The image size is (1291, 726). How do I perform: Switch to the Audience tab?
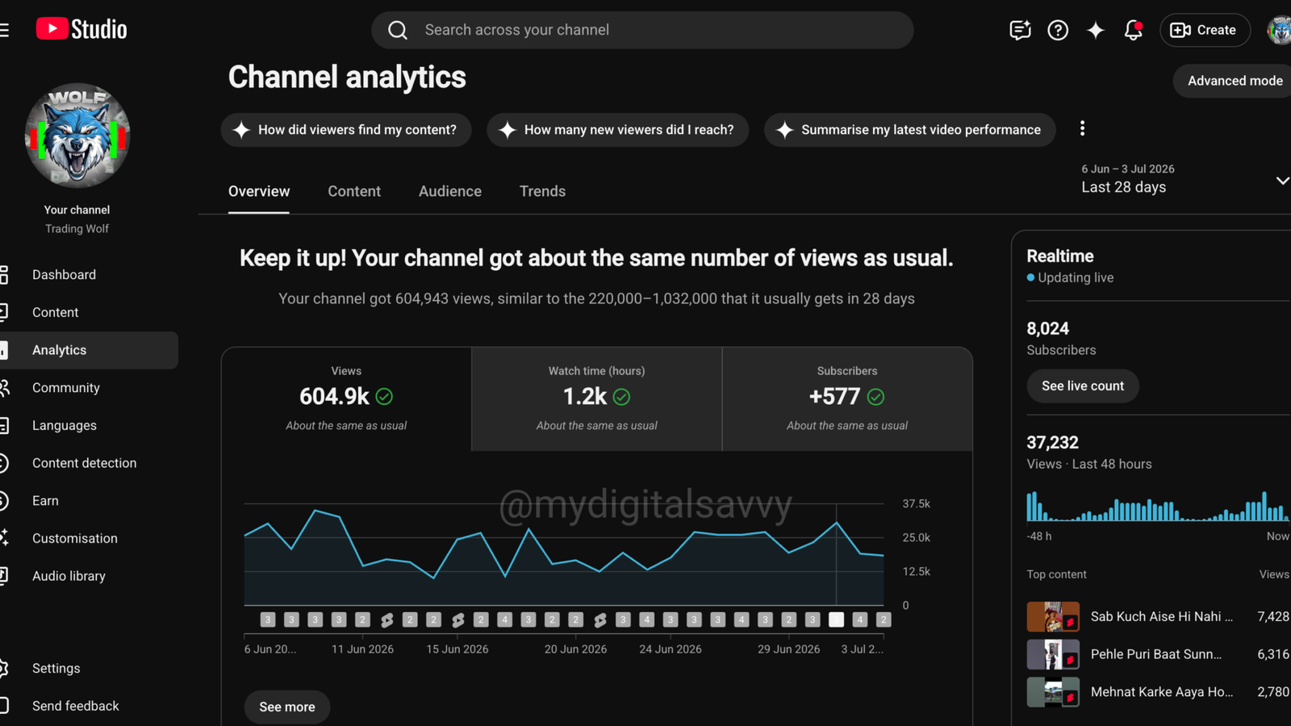[x=450, y=191]
